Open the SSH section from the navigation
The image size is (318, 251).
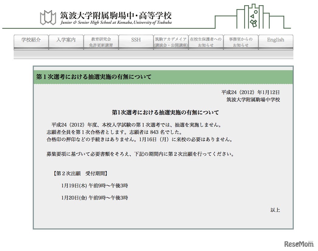(x=136, y=40)
